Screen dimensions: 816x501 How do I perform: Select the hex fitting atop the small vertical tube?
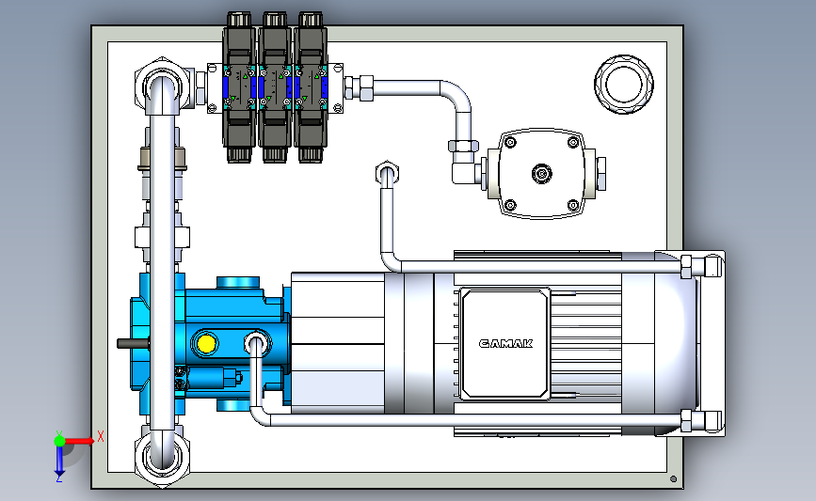pyautogui.click(x=387, y=173)
